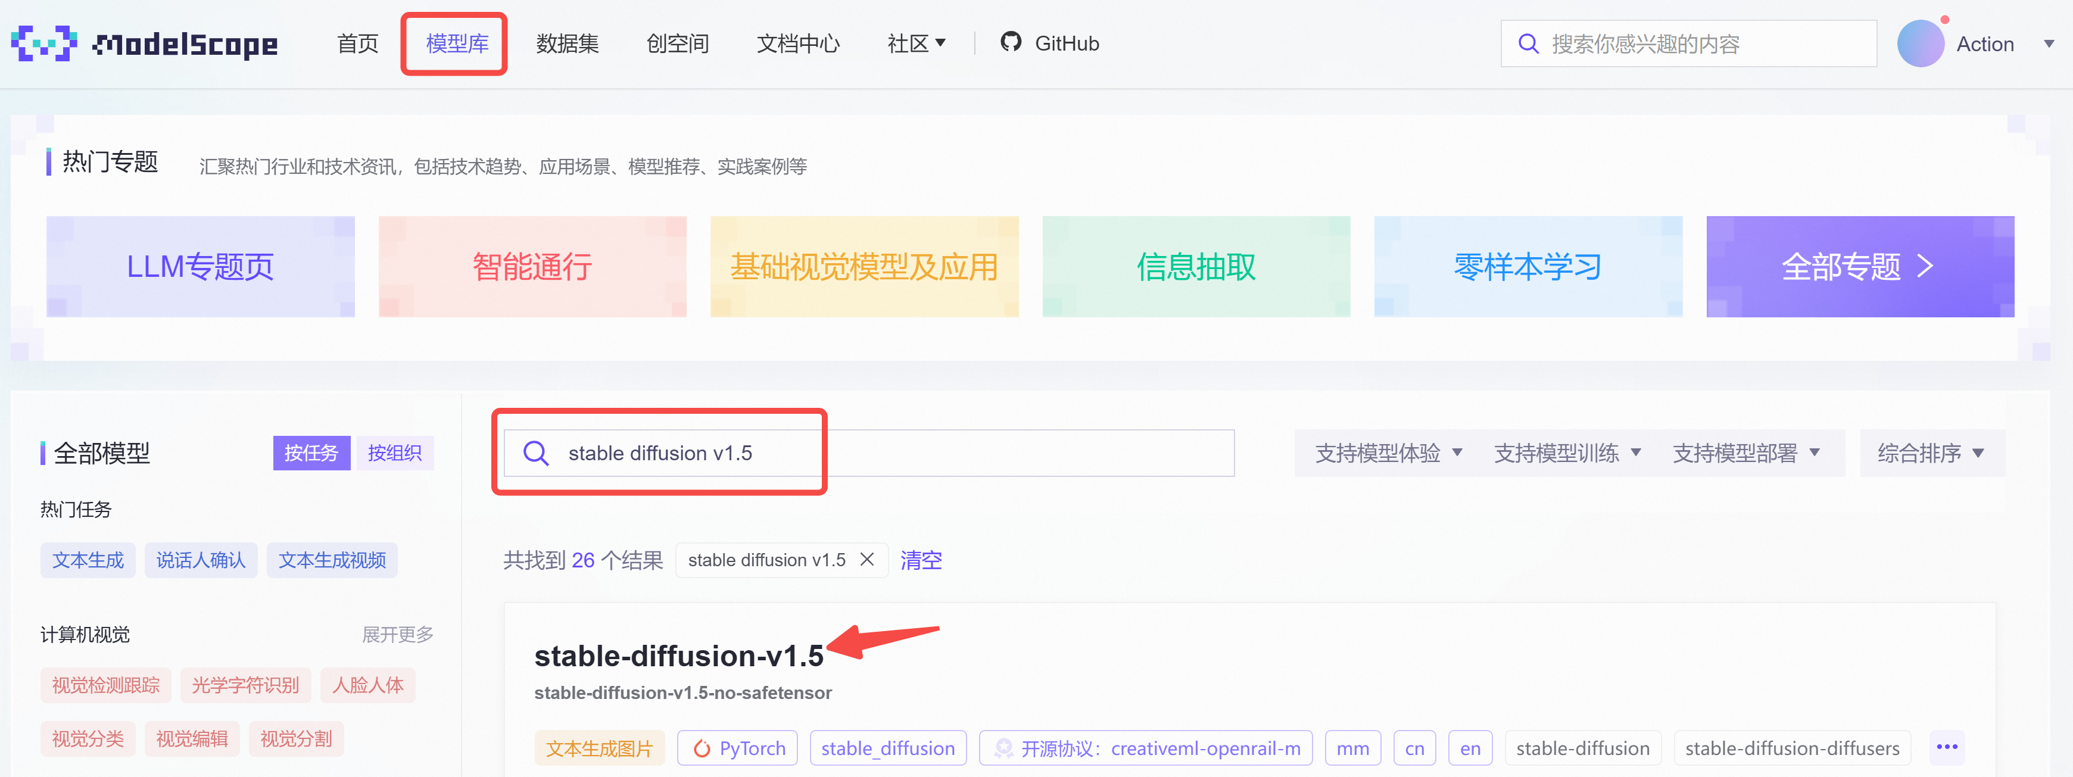Screen dimensions: 2073x777
Task: Select the 视觉检测跟踪 task tag
Action: pyautogui.click(x=105, y=685)
